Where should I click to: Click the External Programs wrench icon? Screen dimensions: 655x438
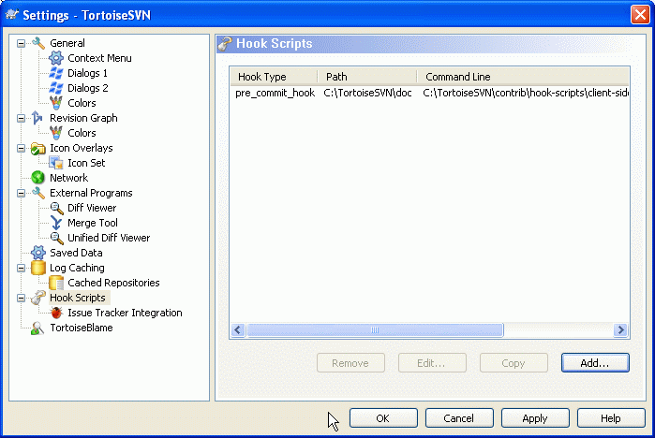[x=38, y=193]
